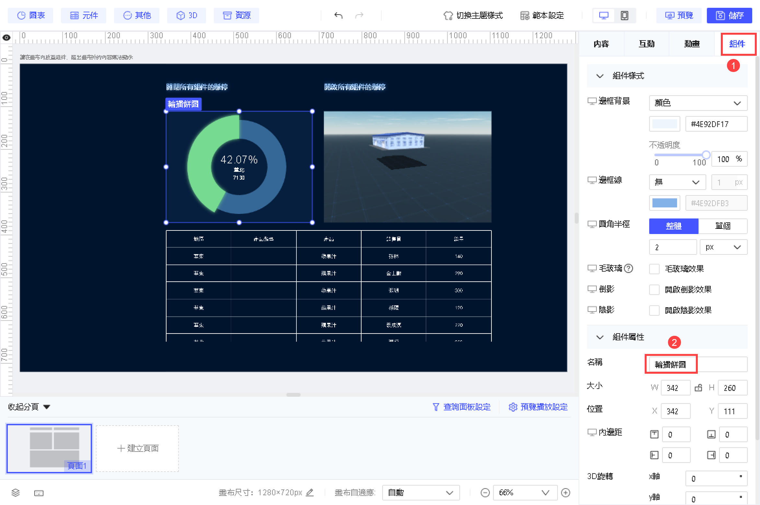Open the 圖表 menu

click(x=31, y=15)
